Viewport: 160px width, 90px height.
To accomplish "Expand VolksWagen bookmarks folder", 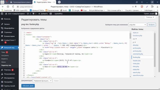I will click(x=149, y=10).
